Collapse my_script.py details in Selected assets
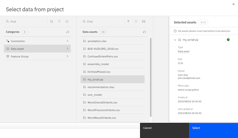238x138 pixels. point(175,40)
